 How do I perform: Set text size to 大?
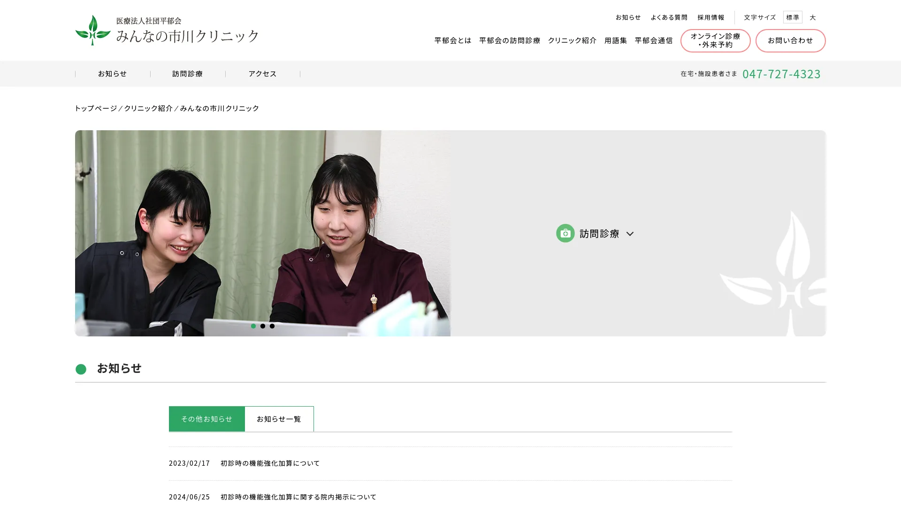coord(813,17)
